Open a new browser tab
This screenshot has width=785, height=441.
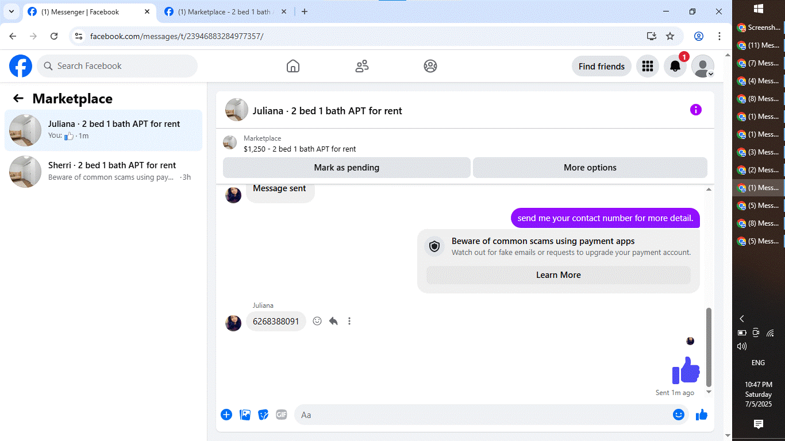click(305, 11)
